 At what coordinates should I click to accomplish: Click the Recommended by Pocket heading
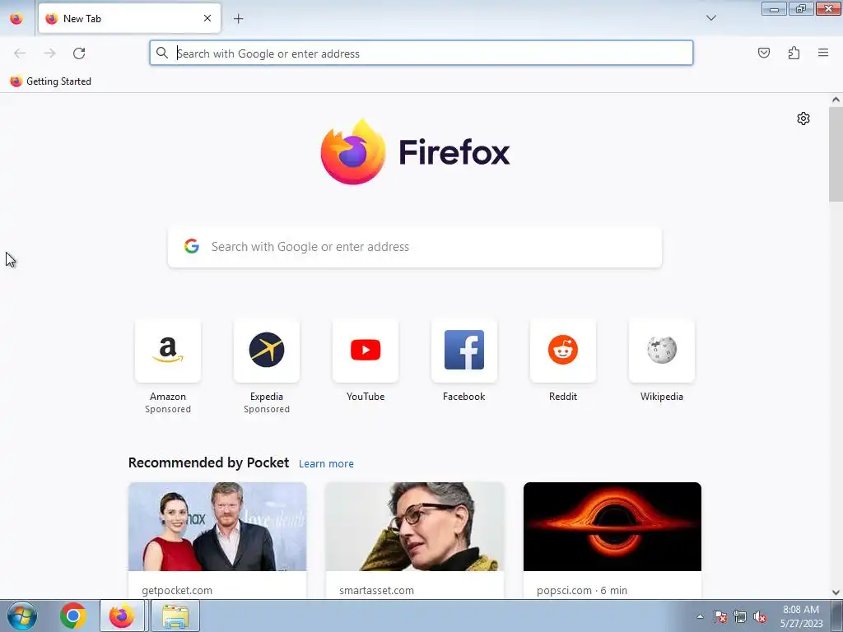(x=208, y=462)
